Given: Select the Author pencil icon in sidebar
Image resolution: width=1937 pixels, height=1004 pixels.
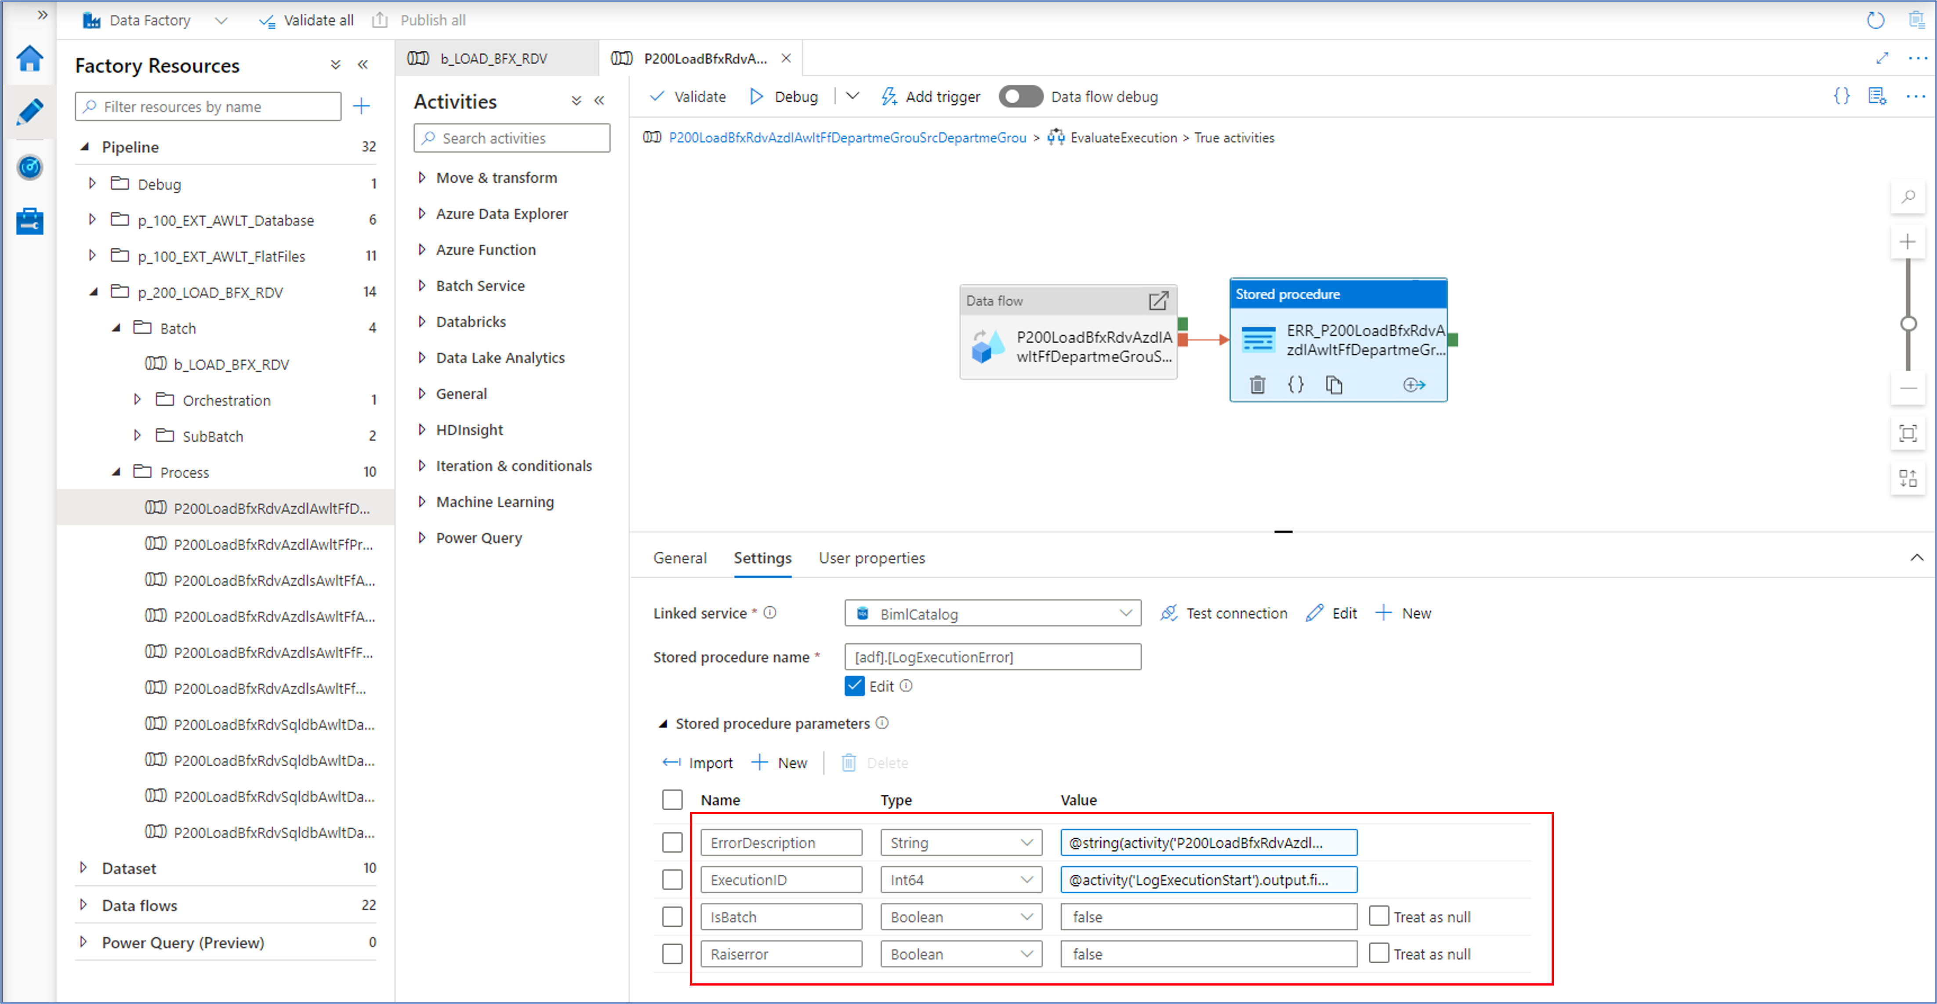Looking at the screenshot, I should tap(30, 112).
